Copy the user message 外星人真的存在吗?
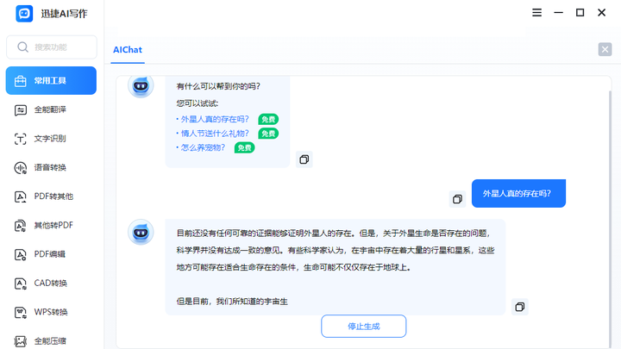The image size is (621, 349). [457, 199]
